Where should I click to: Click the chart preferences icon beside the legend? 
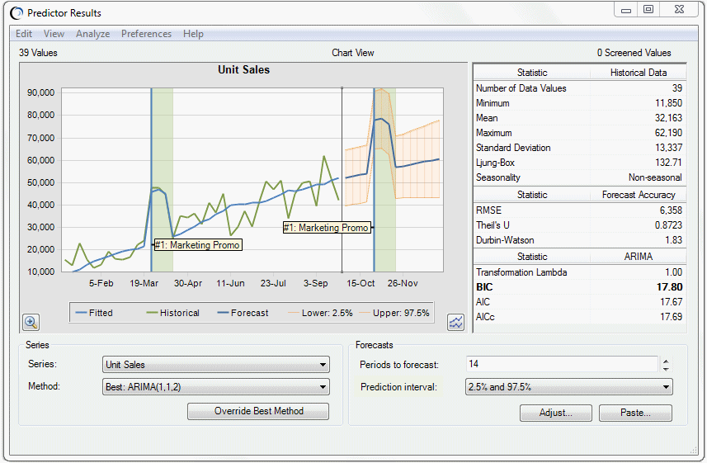[456, 322]
